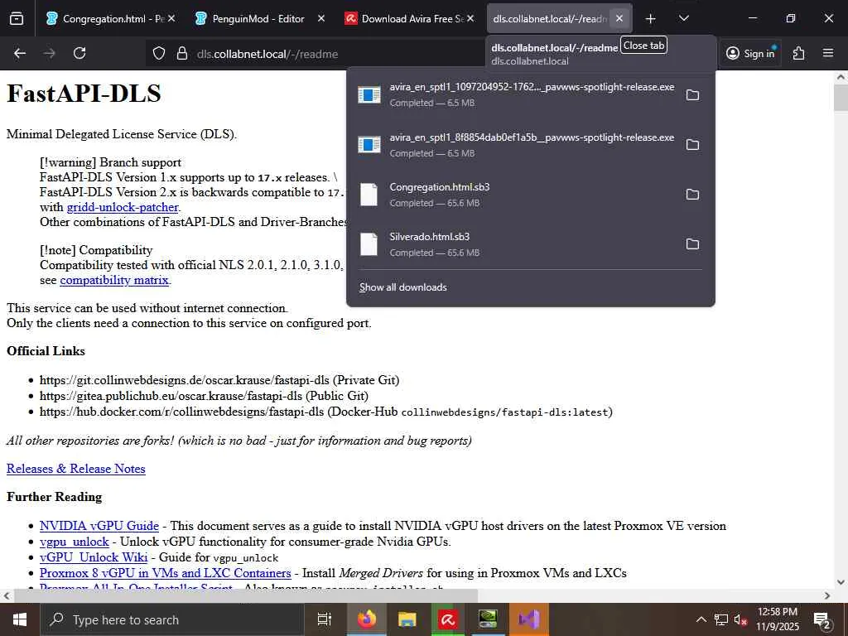Follow the gridd-unlock-patcher link
The image size is (848, 636).
pos(123,207)
